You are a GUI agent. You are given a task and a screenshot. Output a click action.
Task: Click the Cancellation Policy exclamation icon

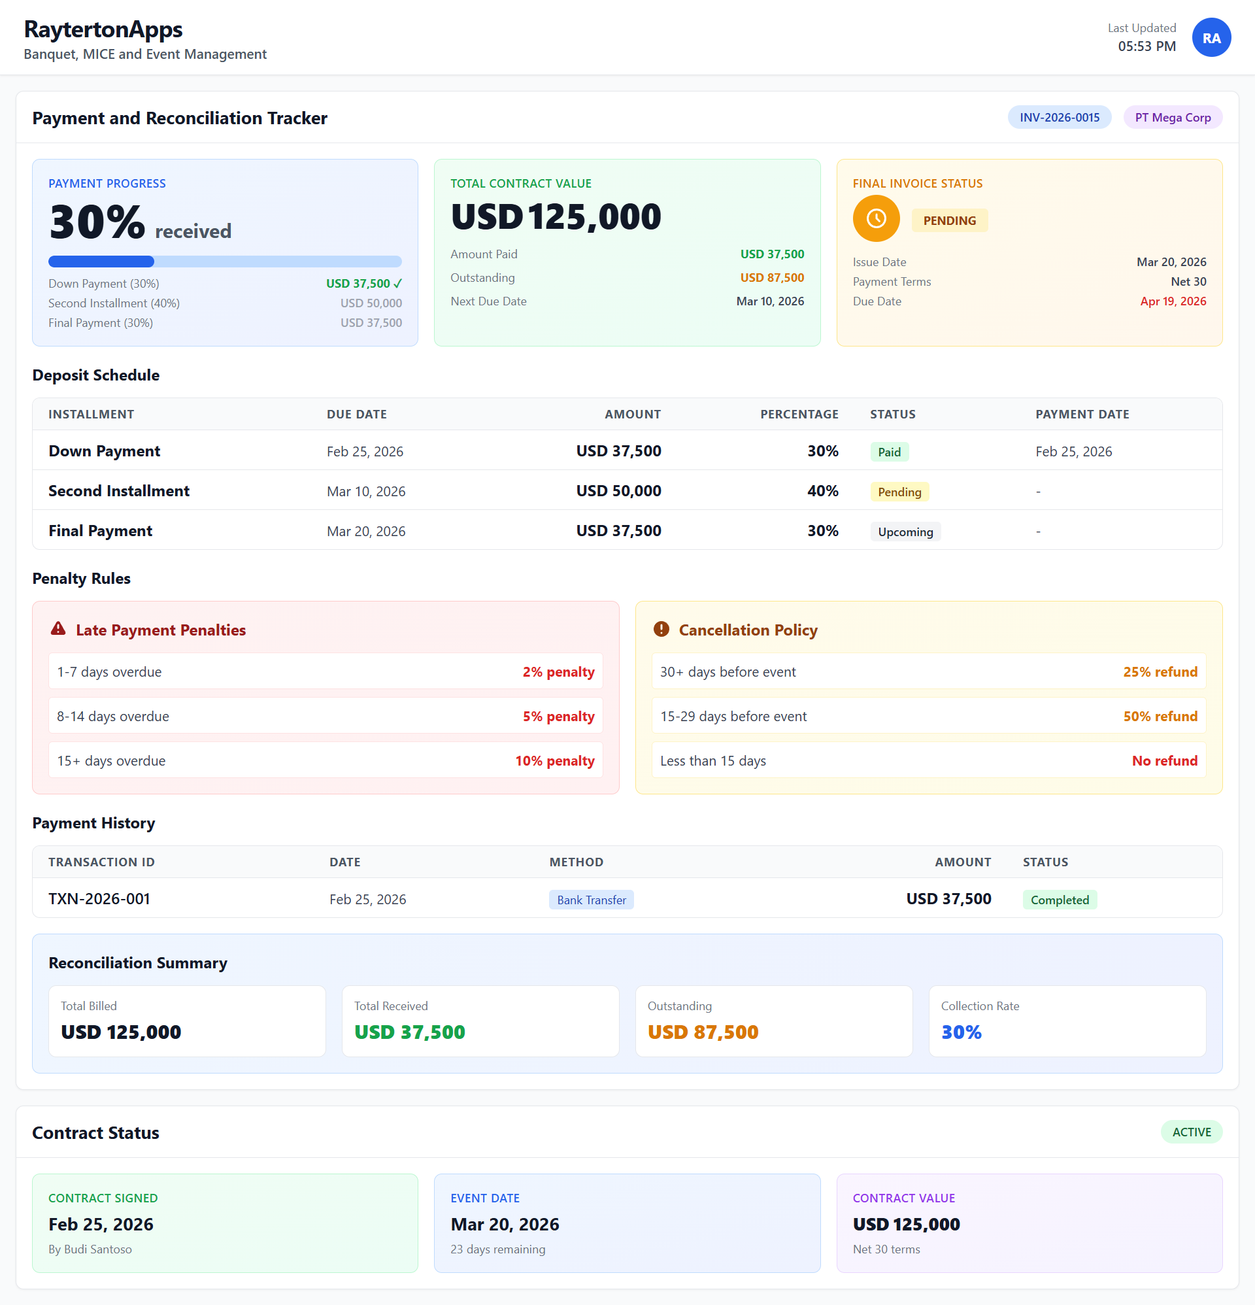pyautogui.click(x=660, y=628)
